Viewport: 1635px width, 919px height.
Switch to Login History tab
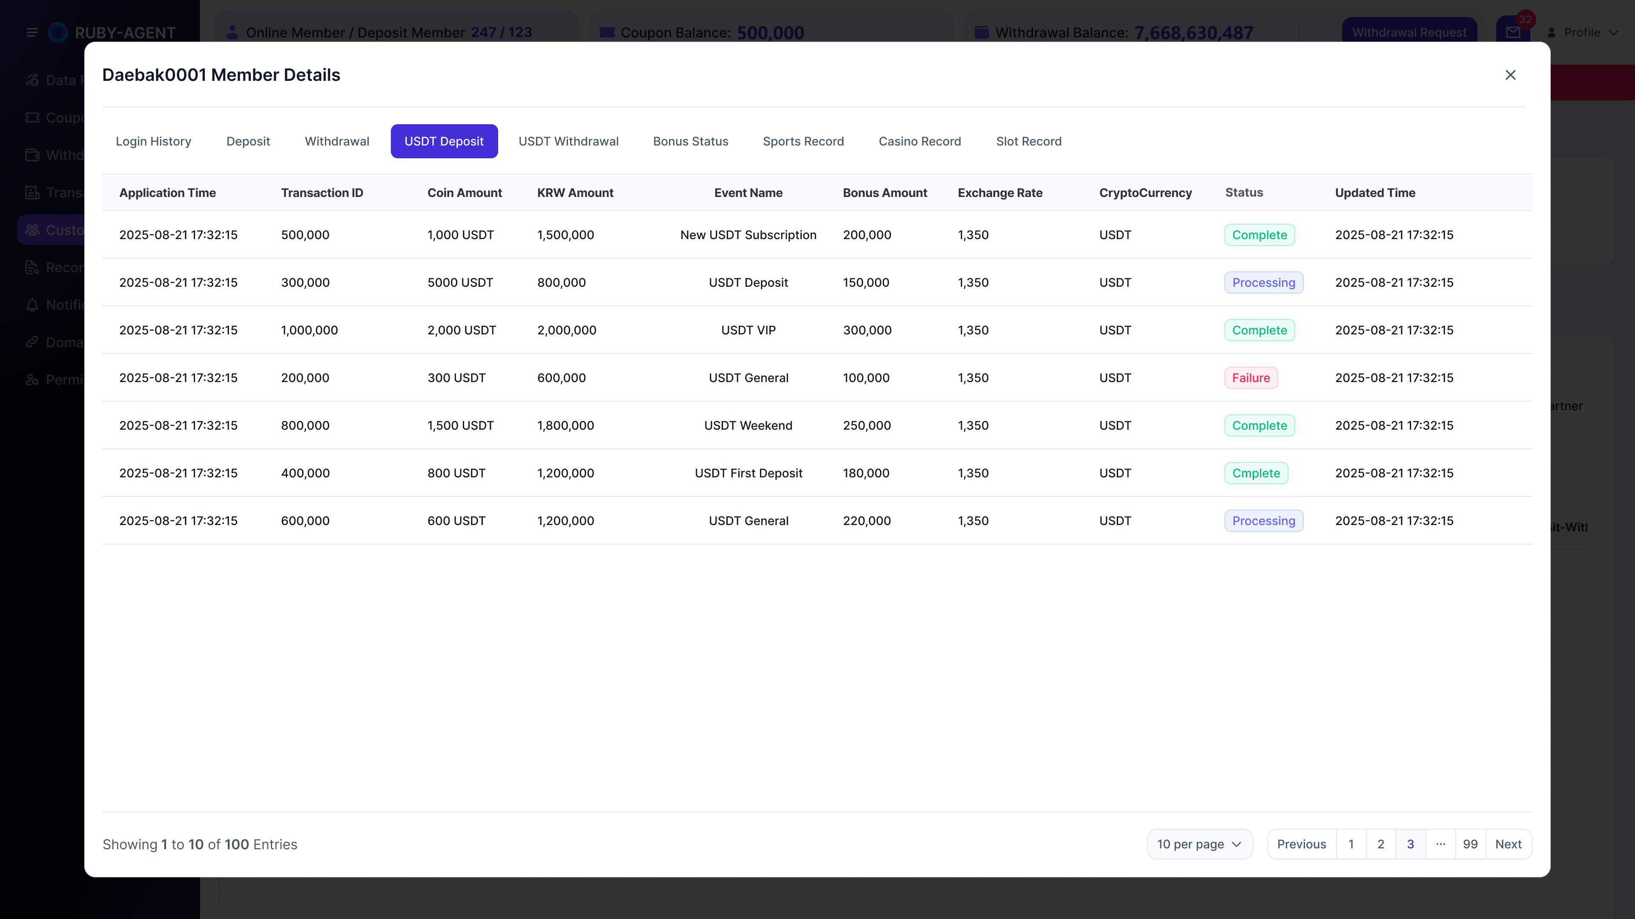point(153,141)
